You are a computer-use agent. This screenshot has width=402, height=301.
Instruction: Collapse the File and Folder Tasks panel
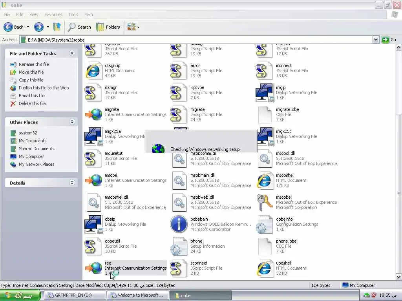point(72,53)
